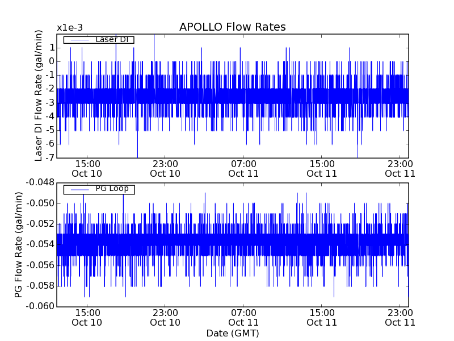454x341 pixels.
Task: Click '15:00 Oct 11' under the PG Loop plot
Action: point(322,318)
